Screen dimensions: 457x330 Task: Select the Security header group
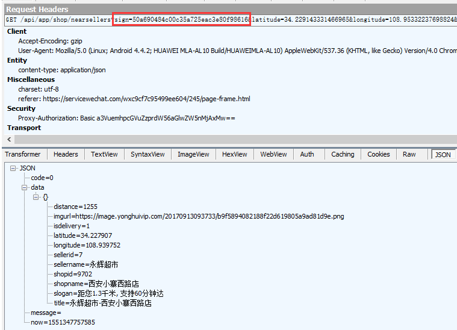pyautogui.click(x=21, y=108)
